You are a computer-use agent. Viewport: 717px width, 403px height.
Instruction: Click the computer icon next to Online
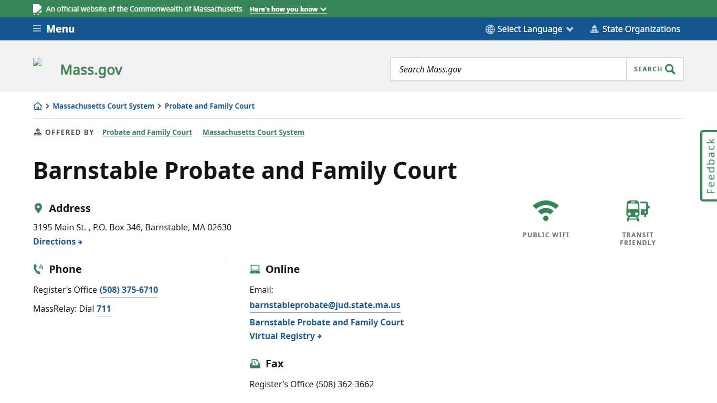255,269
